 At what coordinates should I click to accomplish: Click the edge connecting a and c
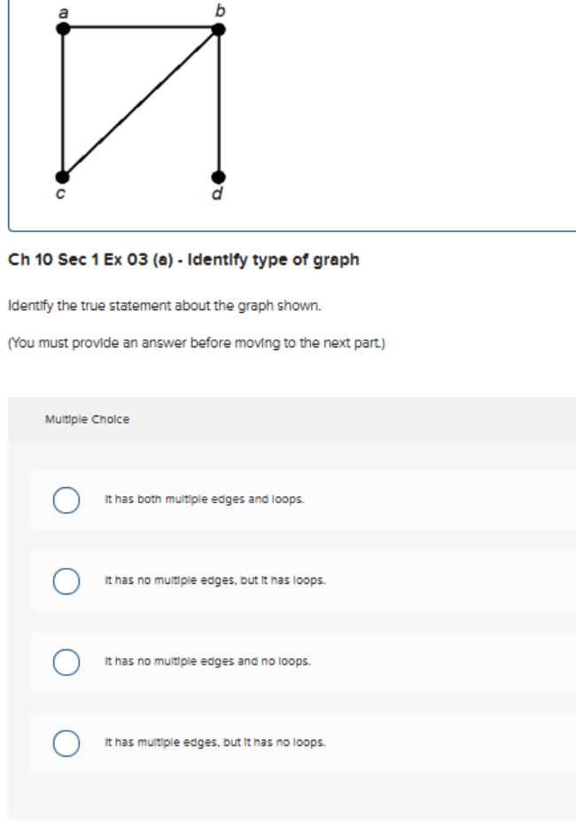click(x=62, y=102)
